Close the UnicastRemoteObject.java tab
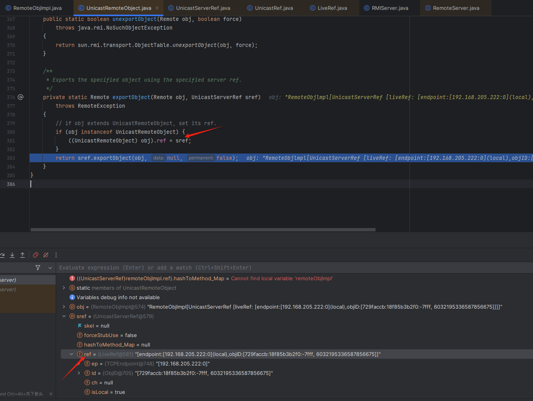 (x=157, y=8)
